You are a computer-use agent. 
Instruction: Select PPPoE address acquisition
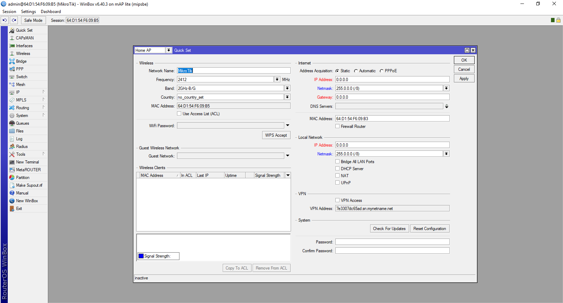(381, 71)
